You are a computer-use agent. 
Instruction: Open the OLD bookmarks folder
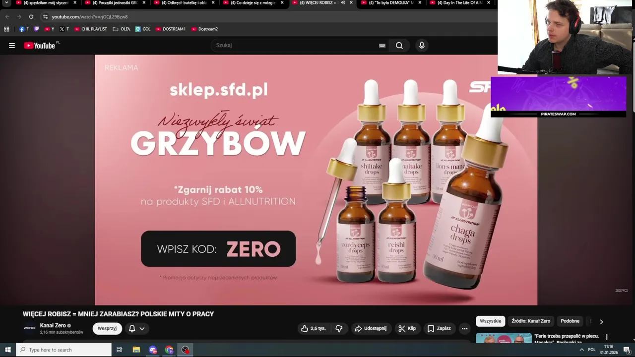coord(122,29)
